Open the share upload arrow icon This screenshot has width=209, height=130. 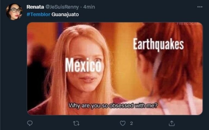[x=171, y=123]
